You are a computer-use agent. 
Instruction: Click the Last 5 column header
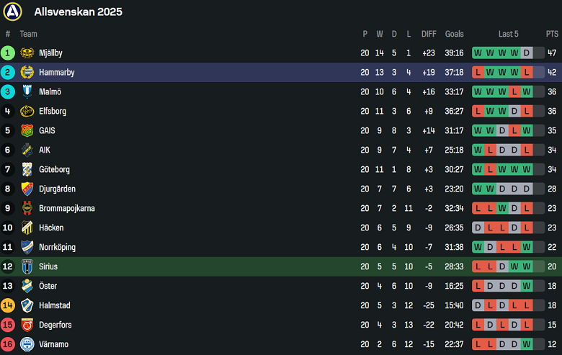[x=508, y=34]
